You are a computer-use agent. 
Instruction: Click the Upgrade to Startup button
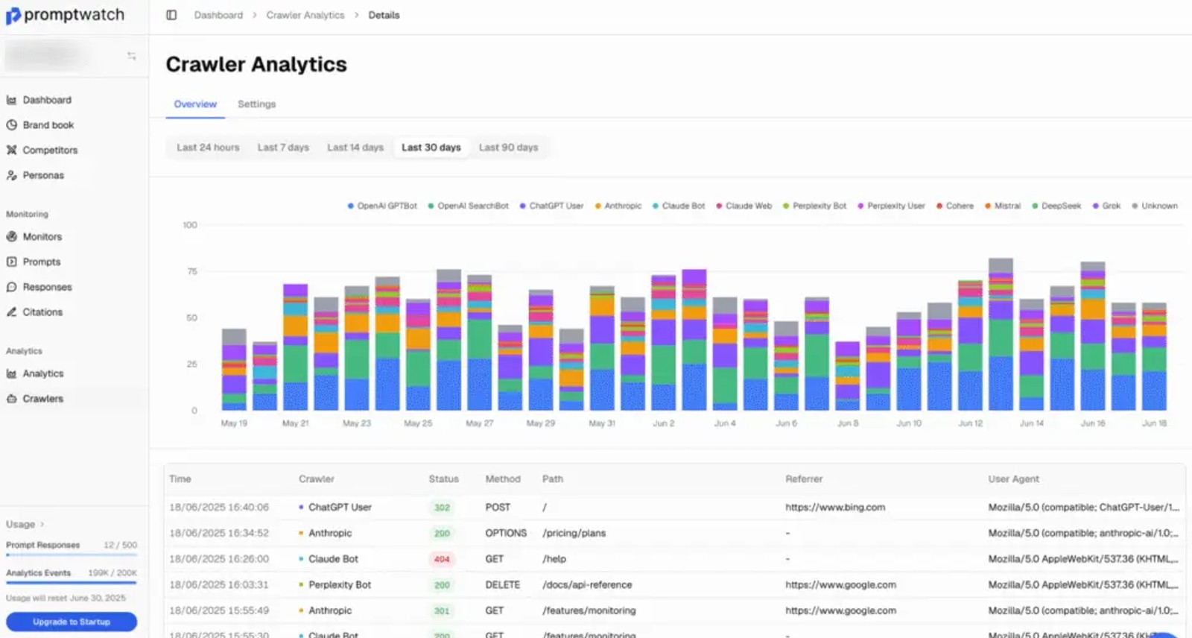(72, 622)
